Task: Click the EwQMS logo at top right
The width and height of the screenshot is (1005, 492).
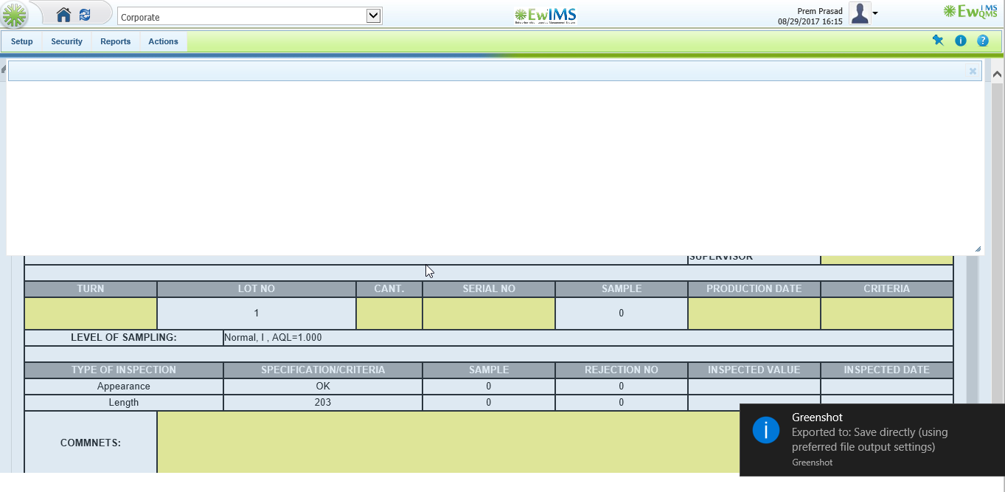Action: pyautogui.click(x=970, y=11)
